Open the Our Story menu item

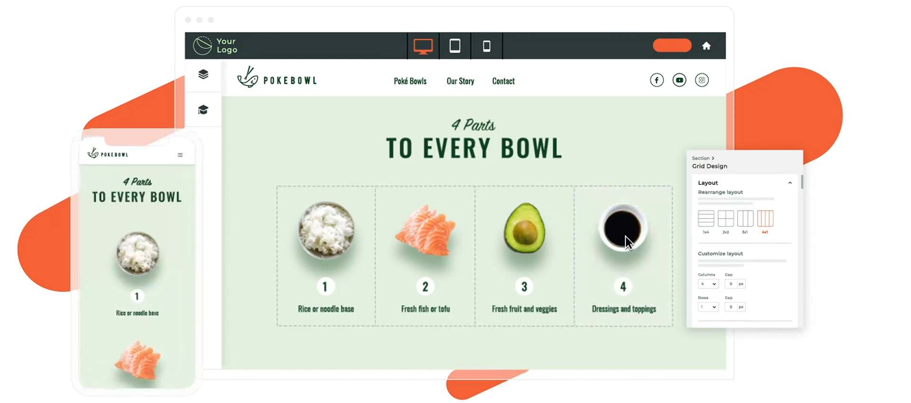click(460, 81)
